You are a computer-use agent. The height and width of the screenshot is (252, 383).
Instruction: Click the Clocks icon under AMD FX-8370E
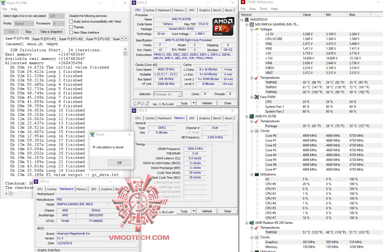coord(257,131)
